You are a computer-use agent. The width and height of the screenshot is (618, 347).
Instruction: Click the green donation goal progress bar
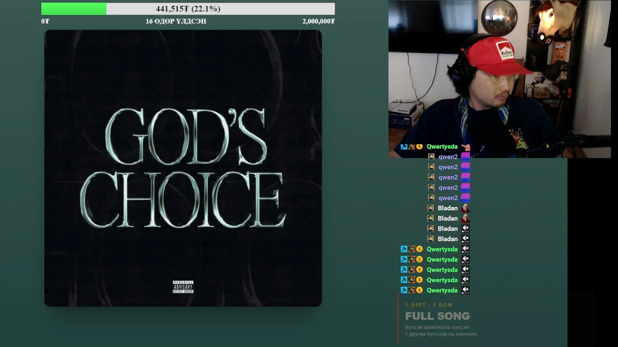coord(188,9)
